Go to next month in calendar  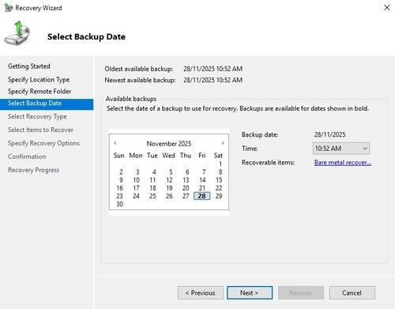[223, 143]
